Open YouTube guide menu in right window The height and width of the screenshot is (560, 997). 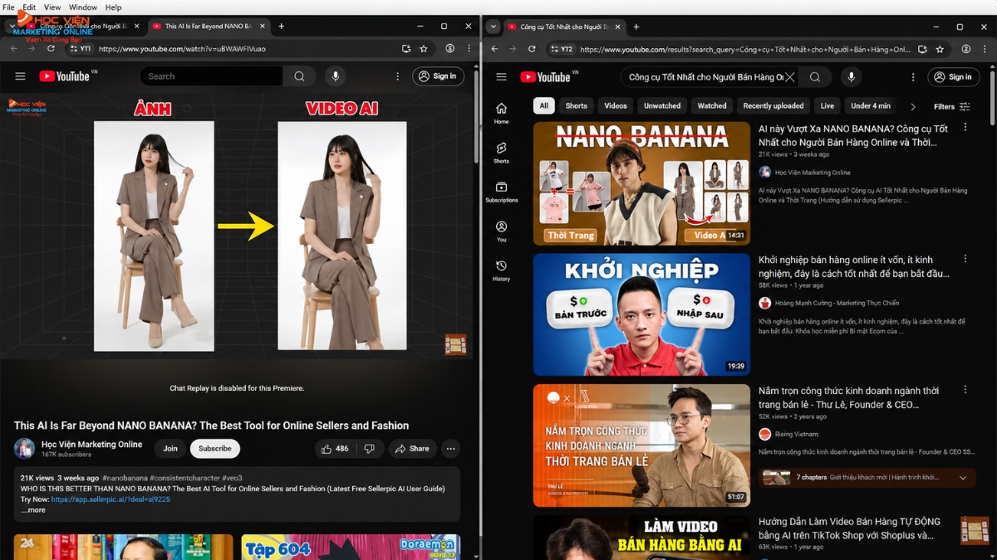(x=501, y=76)
